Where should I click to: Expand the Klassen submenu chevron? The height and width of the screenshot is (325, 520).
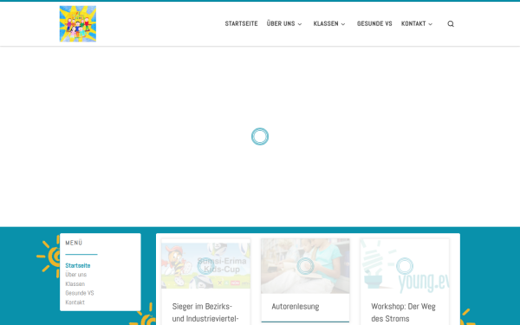pyautogui.click(x=343, y=24)
